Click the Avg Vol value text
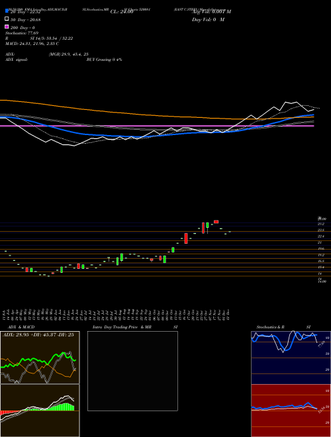331x437 pixels. coord(211,12)
